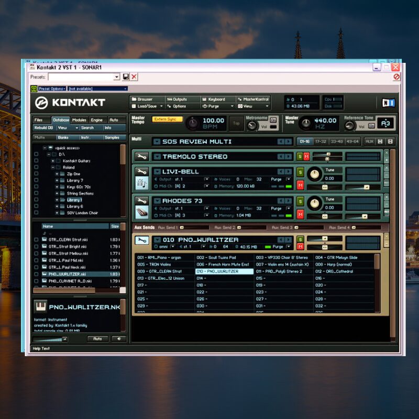Click the red bypass icon at top right

pyautogui.click(x=396, y=77)
